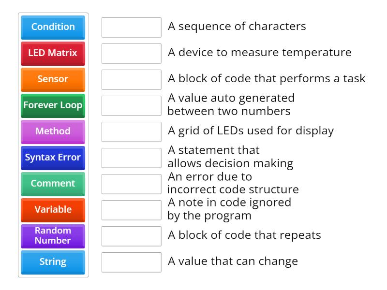387x290 pixels.
Task: Click box next to 'A grid of LEDs used for display'
Action: click(131, 131)
